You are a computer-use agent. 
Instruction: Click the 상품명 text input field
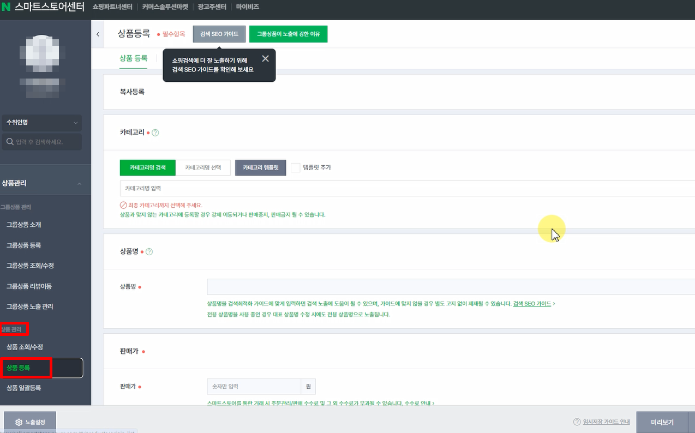(x=451, y=287)
